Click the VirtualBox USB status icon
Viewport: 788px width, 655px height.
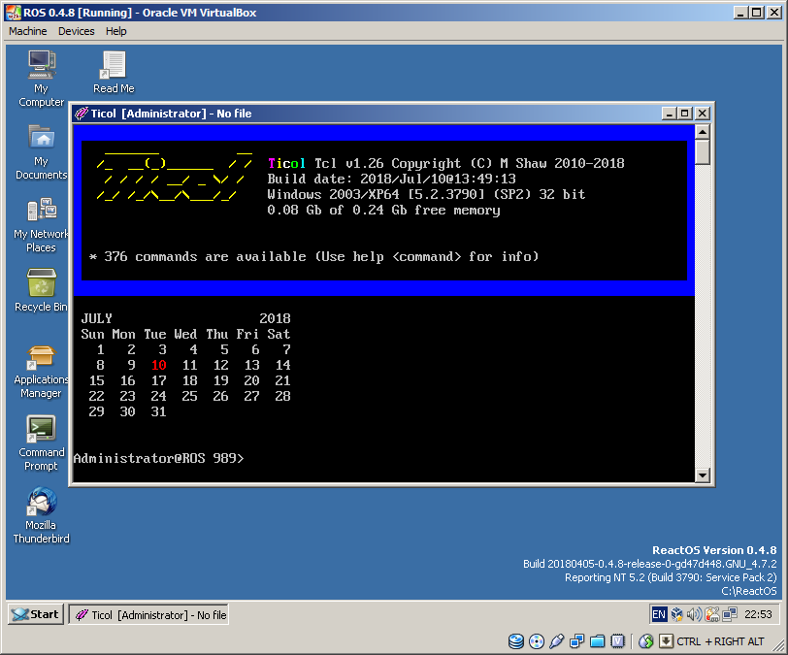557,641
